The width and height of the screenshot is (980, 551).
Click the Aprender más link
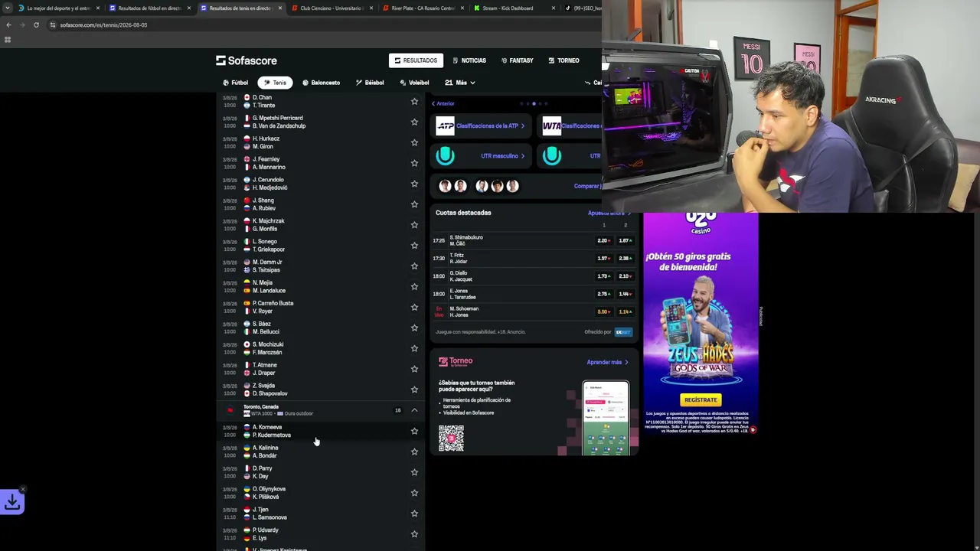[608, 362]
